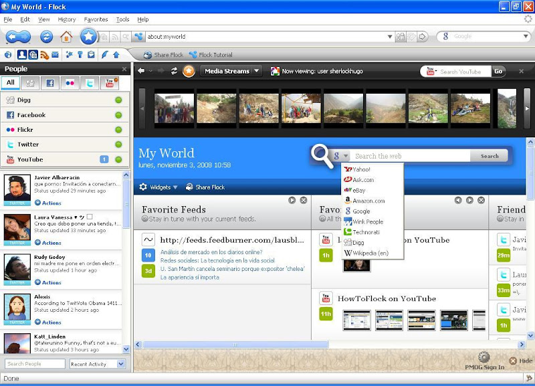The image size is (535, 386).
Task: Toggle Facebook online status indicator
Action: (118, 115)
